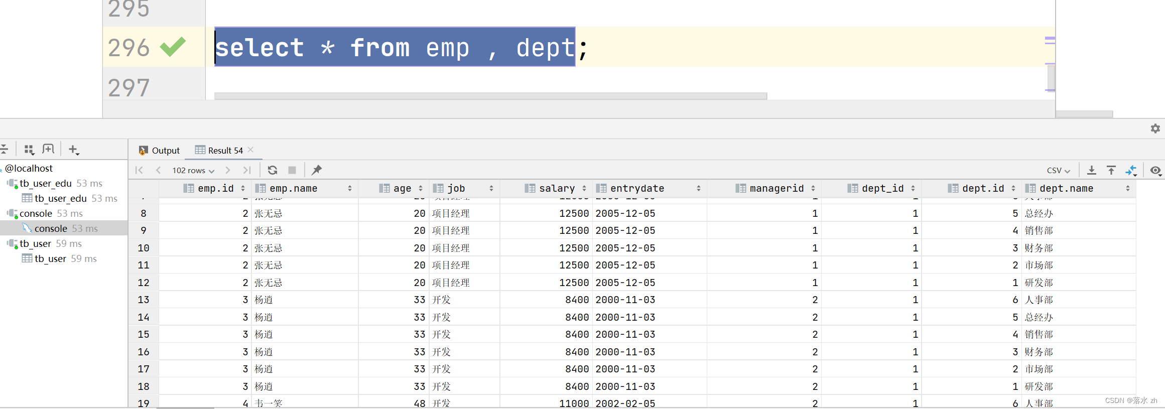
Task: Click the highlighted select statement text
Action: [x=395, y=47]
